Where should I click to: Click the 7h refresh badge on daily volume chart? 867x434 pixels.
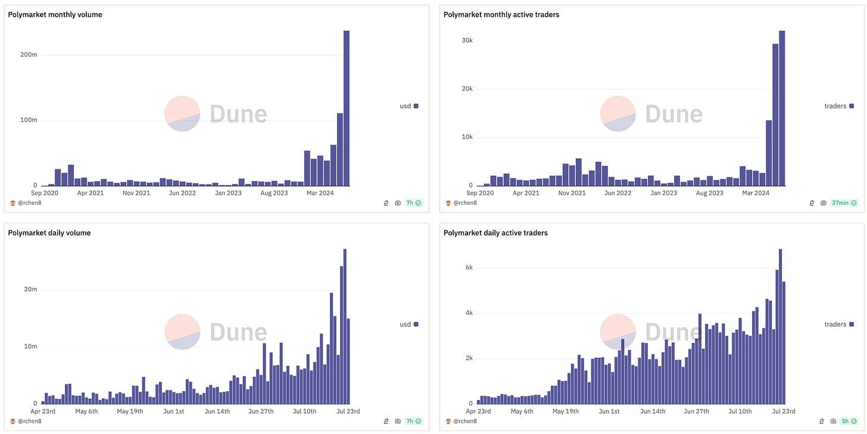pyautogui.click(x=414, y=421)
